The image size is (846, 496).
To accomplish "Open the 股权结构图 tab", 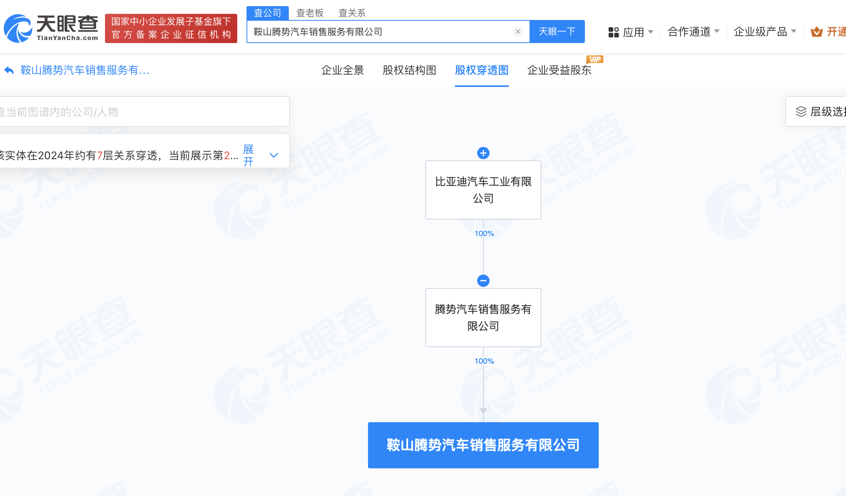I will (410, 70).
